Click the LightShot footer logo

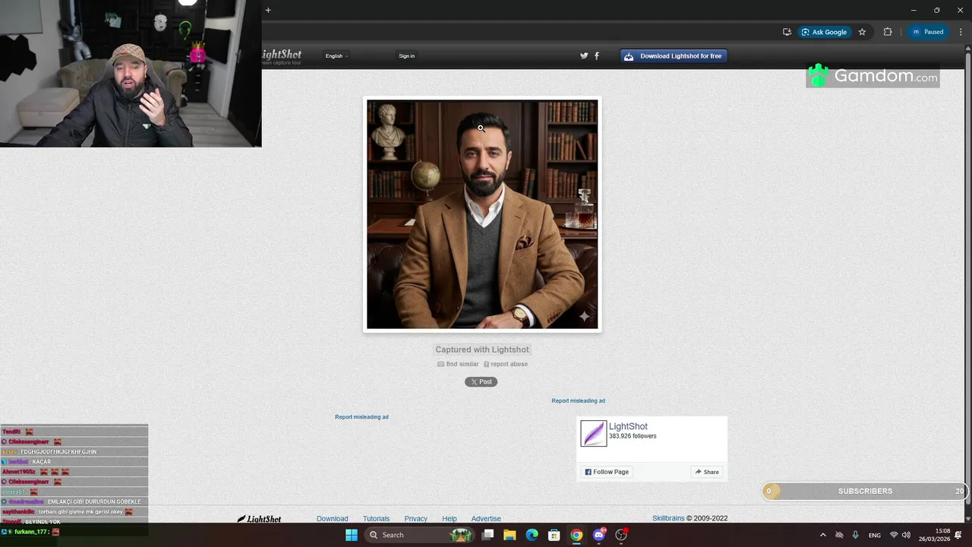(x=259, y=519)
